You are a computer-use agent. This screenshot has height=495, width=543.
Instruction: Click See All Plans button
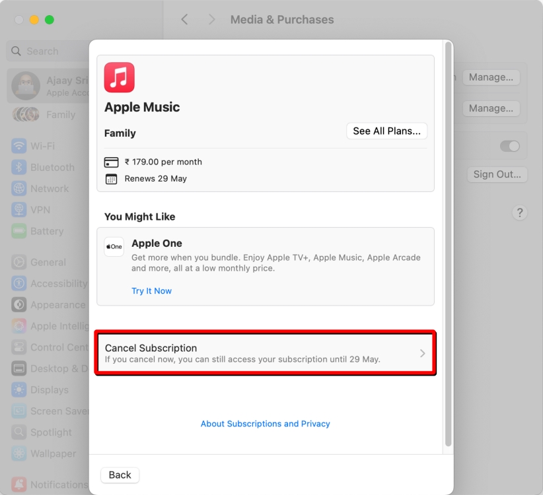click(386, 131)
